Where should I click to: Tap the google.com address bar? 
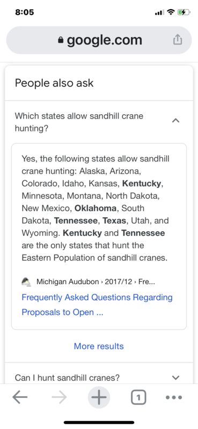(99, 40)
